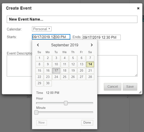144x132 pixels.
Task: Confirm date with Done button
Action: 87,122
